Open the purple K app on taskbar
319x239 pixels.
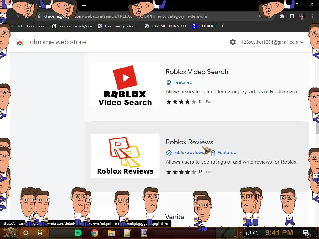(x=144, y=233)
